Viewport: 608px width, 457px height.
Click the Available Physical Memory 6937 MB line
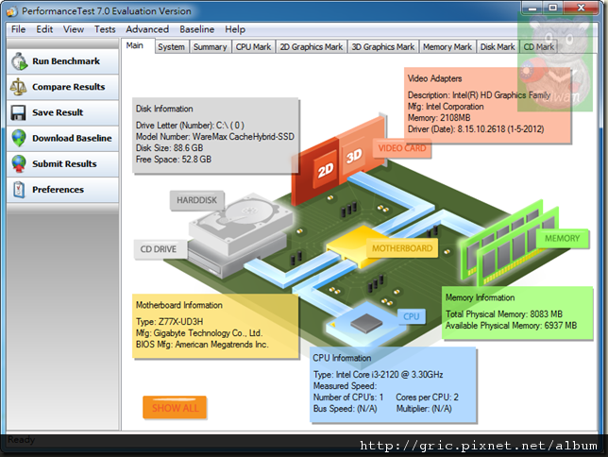pyautogui.click(x=511, y=325)
